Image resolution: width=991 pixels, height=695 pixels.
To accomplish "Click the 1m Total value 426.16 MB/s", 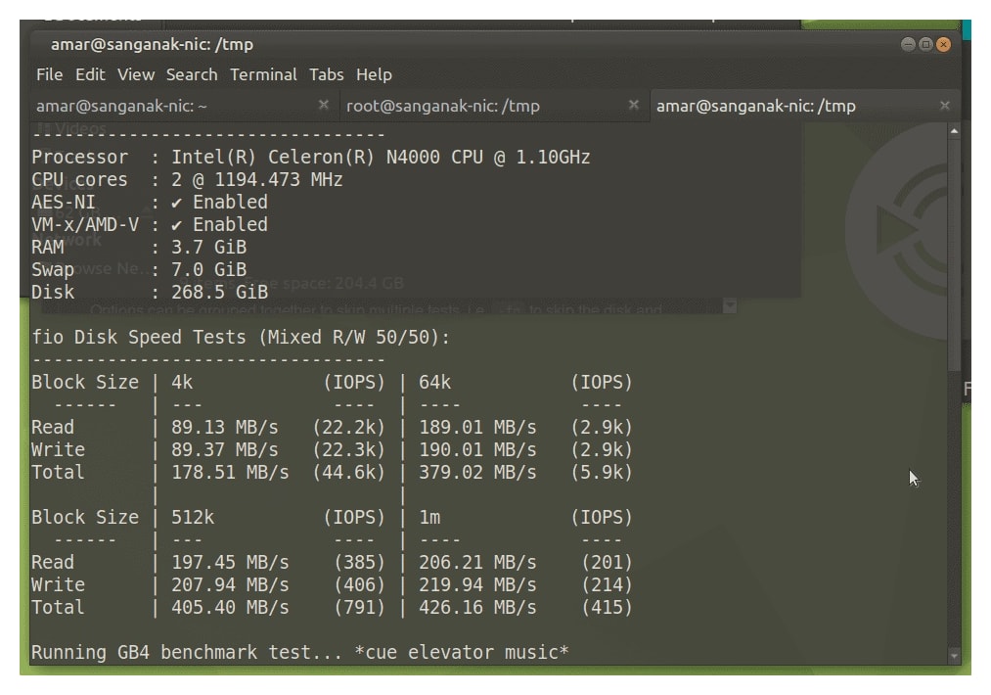I will (477, 607).
